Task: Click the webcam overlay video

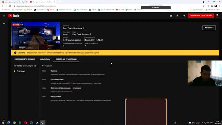Action: (x=205, y=73)
